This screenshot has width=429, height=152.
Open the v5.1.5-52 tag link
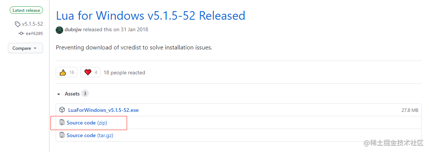point(32,24)
